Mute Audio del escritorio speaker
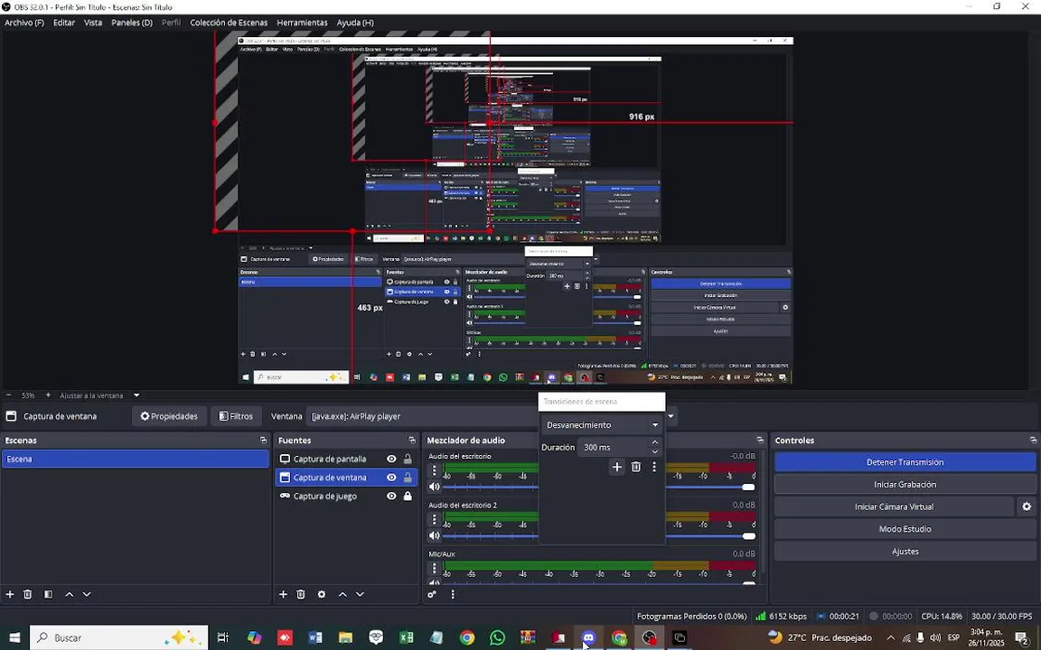 pos(434,487)
